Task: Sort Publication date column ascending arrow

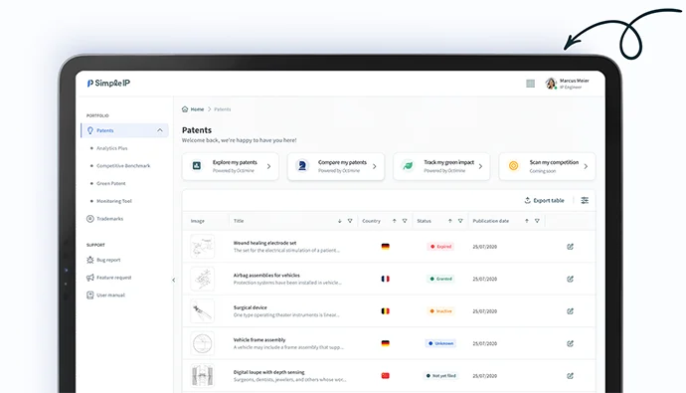Action: [527, 221]
